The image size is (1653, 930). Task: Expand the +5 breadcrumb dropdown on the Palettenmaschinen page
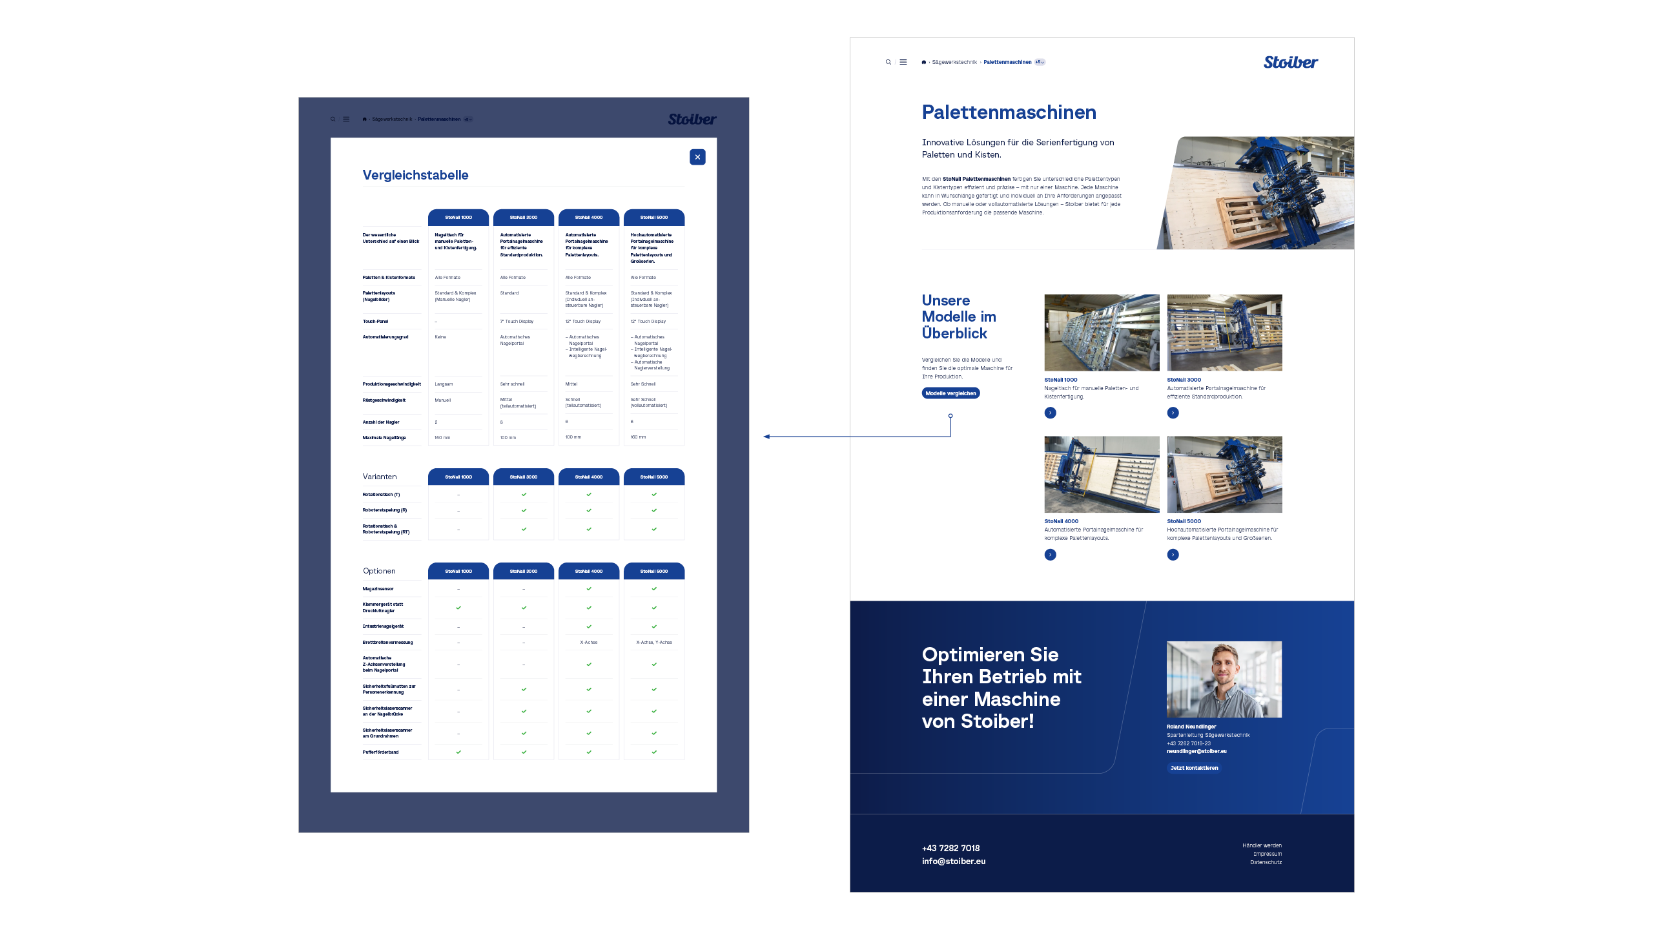click(1040, 63)
